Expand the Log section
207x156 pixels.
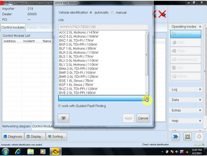tap(200, 89)
